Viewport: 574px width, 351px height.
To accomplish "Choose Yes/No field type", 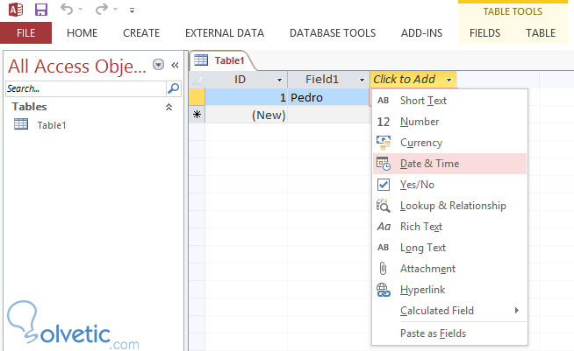I will coord(449,185).
